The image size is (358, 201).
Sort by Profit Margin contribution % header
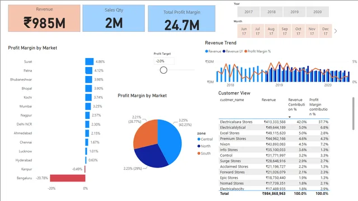[318, 107]
